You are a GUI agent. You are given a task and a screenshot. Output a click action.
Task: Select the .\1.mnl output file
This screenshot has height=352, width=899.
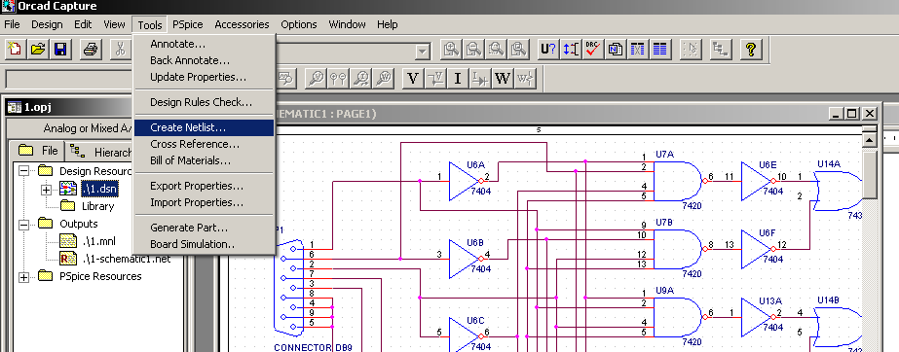98,241
